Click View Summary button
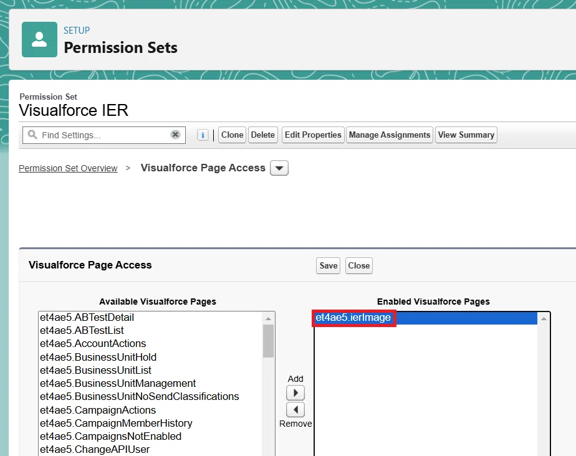576x456 pixels. tap(466, 135)
